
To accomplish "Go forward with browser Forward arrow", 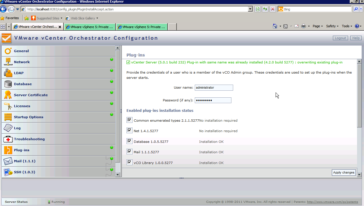I will [11, 9].
